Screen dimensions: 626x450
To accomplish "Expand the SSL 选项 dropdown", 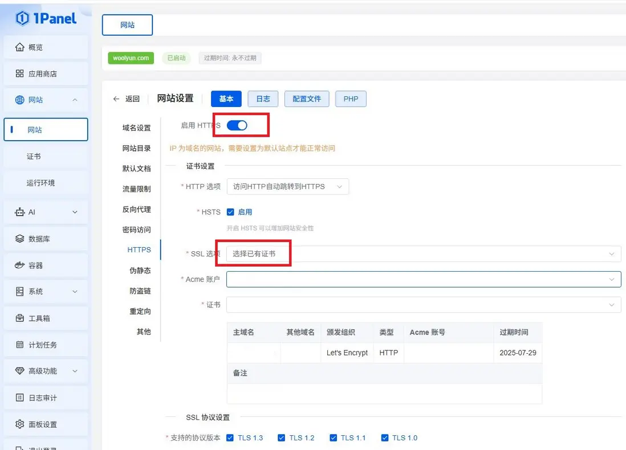I will pyautogui.click(x=423, y=253).
